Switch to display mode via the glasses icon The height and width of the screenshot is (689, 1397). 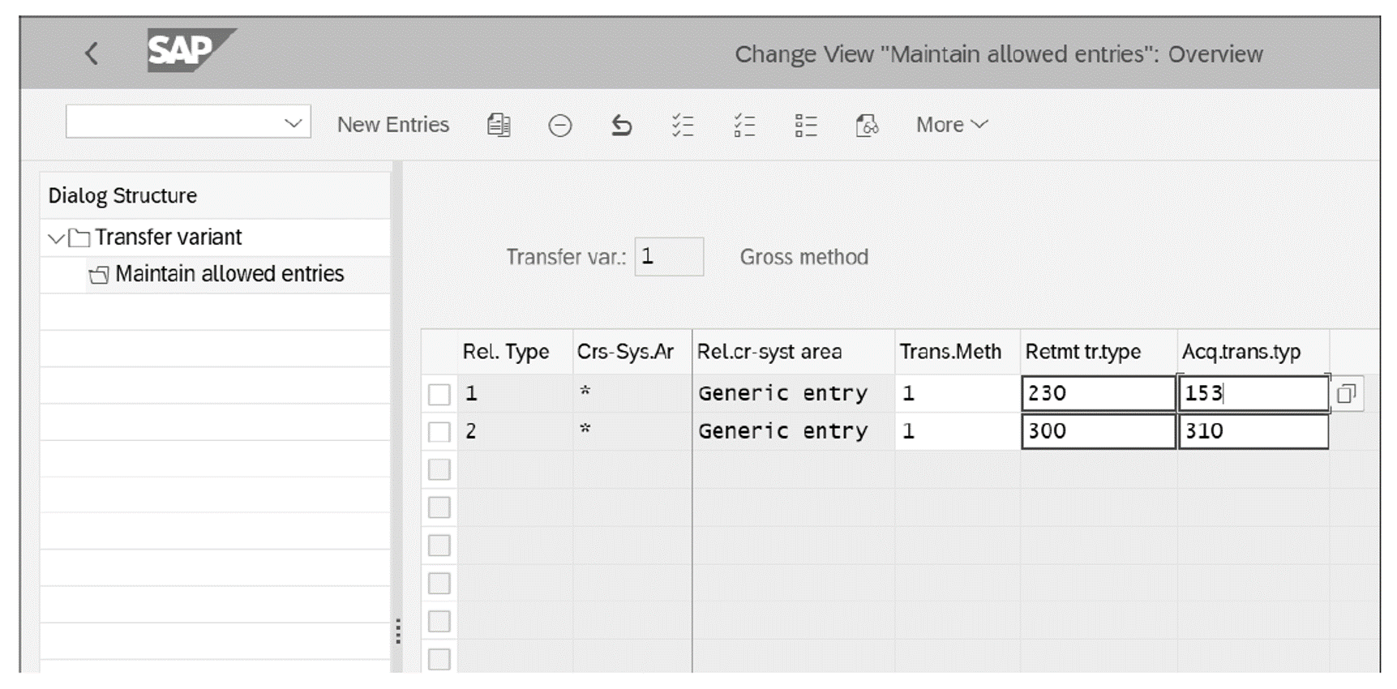(868, 124)
